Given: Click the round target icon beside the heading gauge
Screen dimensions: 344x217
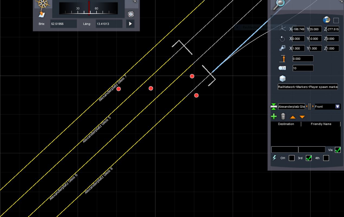Looking at the screenshot, I should 131,14.
